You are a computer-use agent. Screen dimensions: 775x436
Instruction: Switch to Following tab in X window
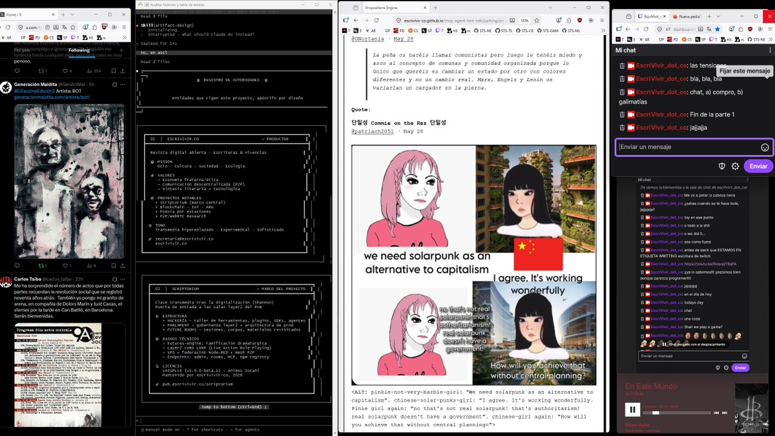point(79,50)
